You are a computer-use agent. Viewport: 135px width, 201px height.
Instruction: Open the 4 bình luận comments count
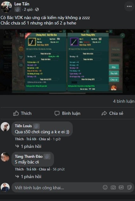point(124,101)
